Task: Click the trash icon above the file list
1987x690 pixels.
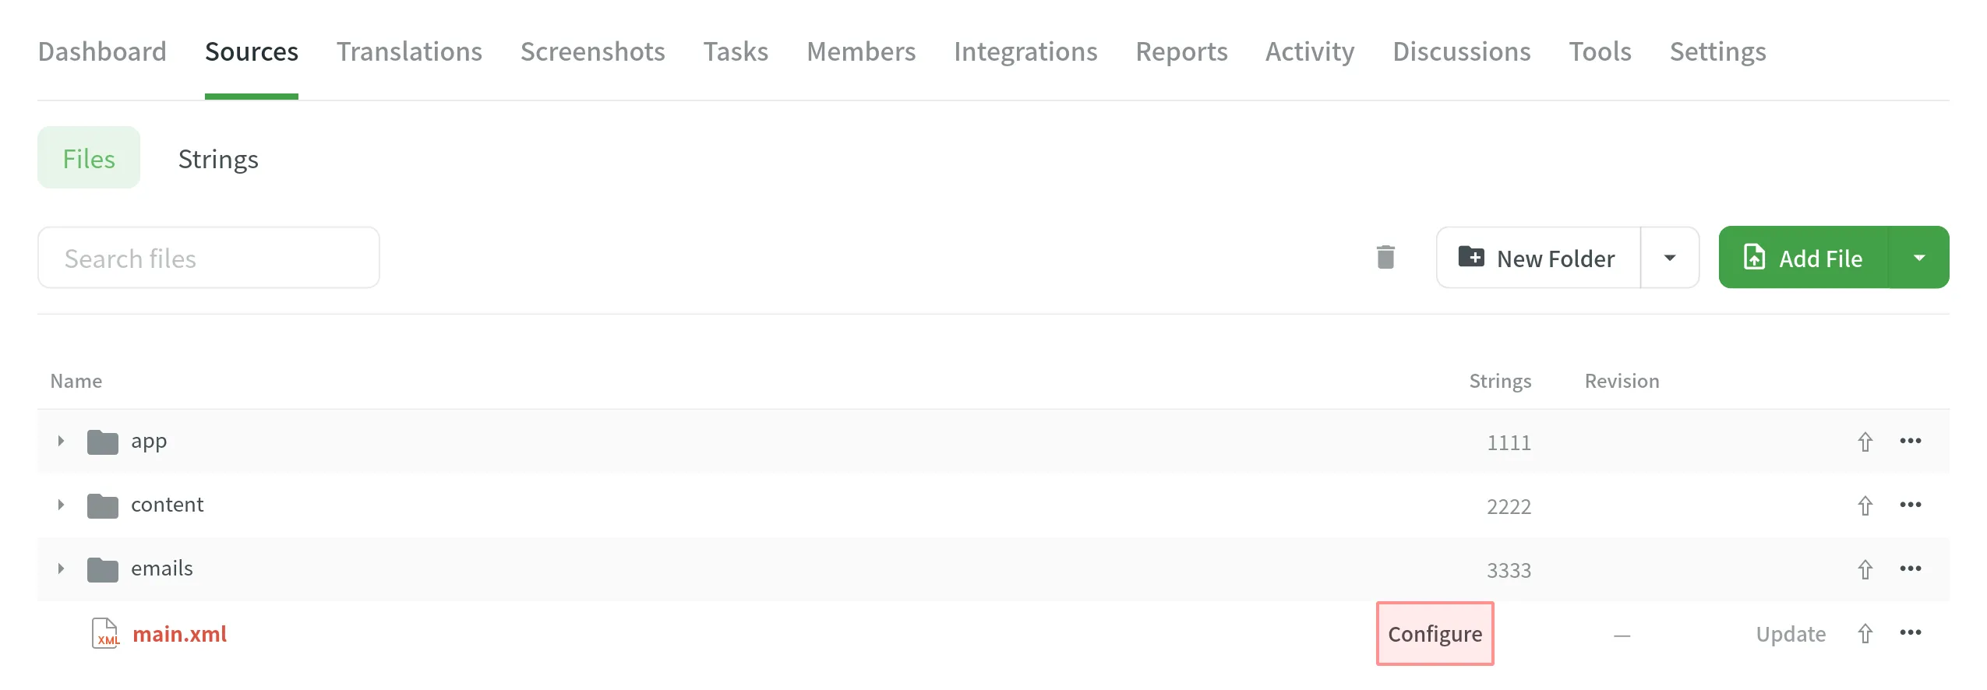Action: (x=1385, y=257)
